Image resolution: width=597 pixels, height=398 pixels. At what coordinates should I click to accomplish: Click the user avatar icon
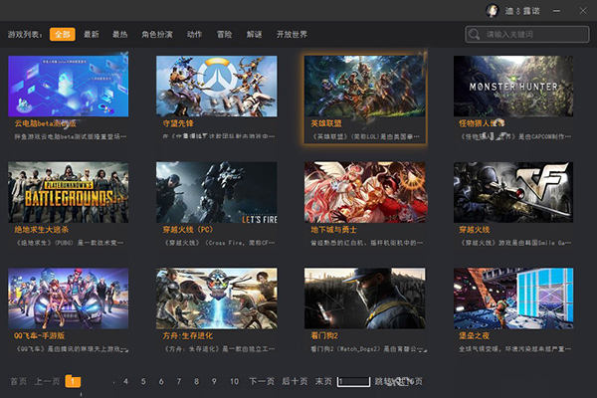(x=493, y=10)
